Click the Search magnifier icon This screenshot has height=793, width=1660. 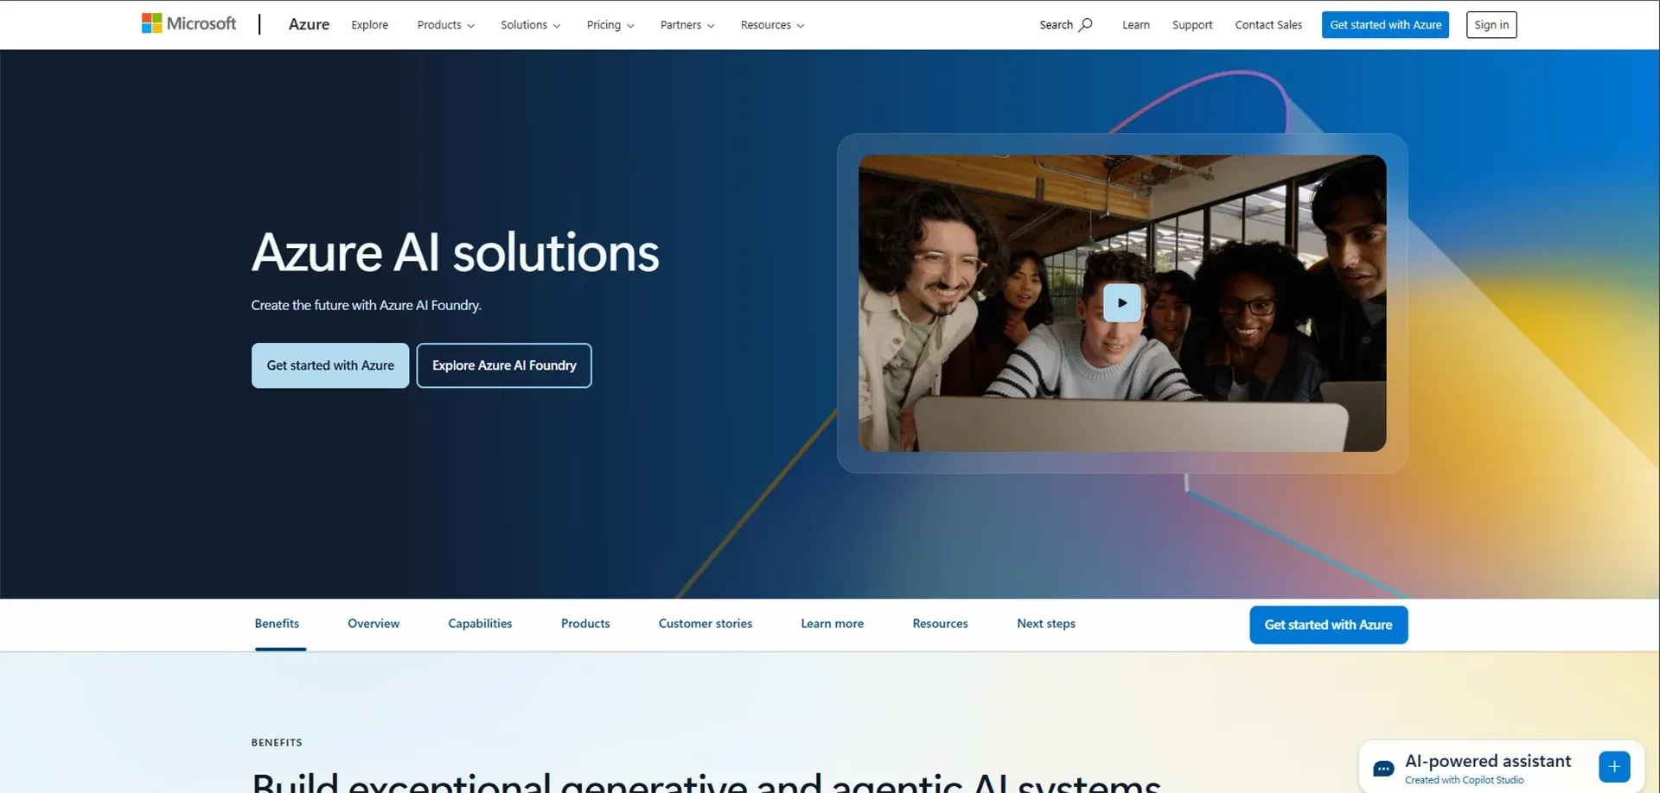pos(1086,24)
